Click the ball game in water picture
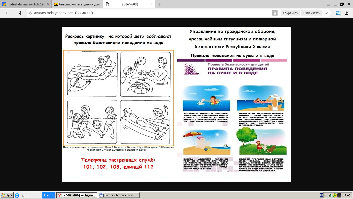 point(145,74)
